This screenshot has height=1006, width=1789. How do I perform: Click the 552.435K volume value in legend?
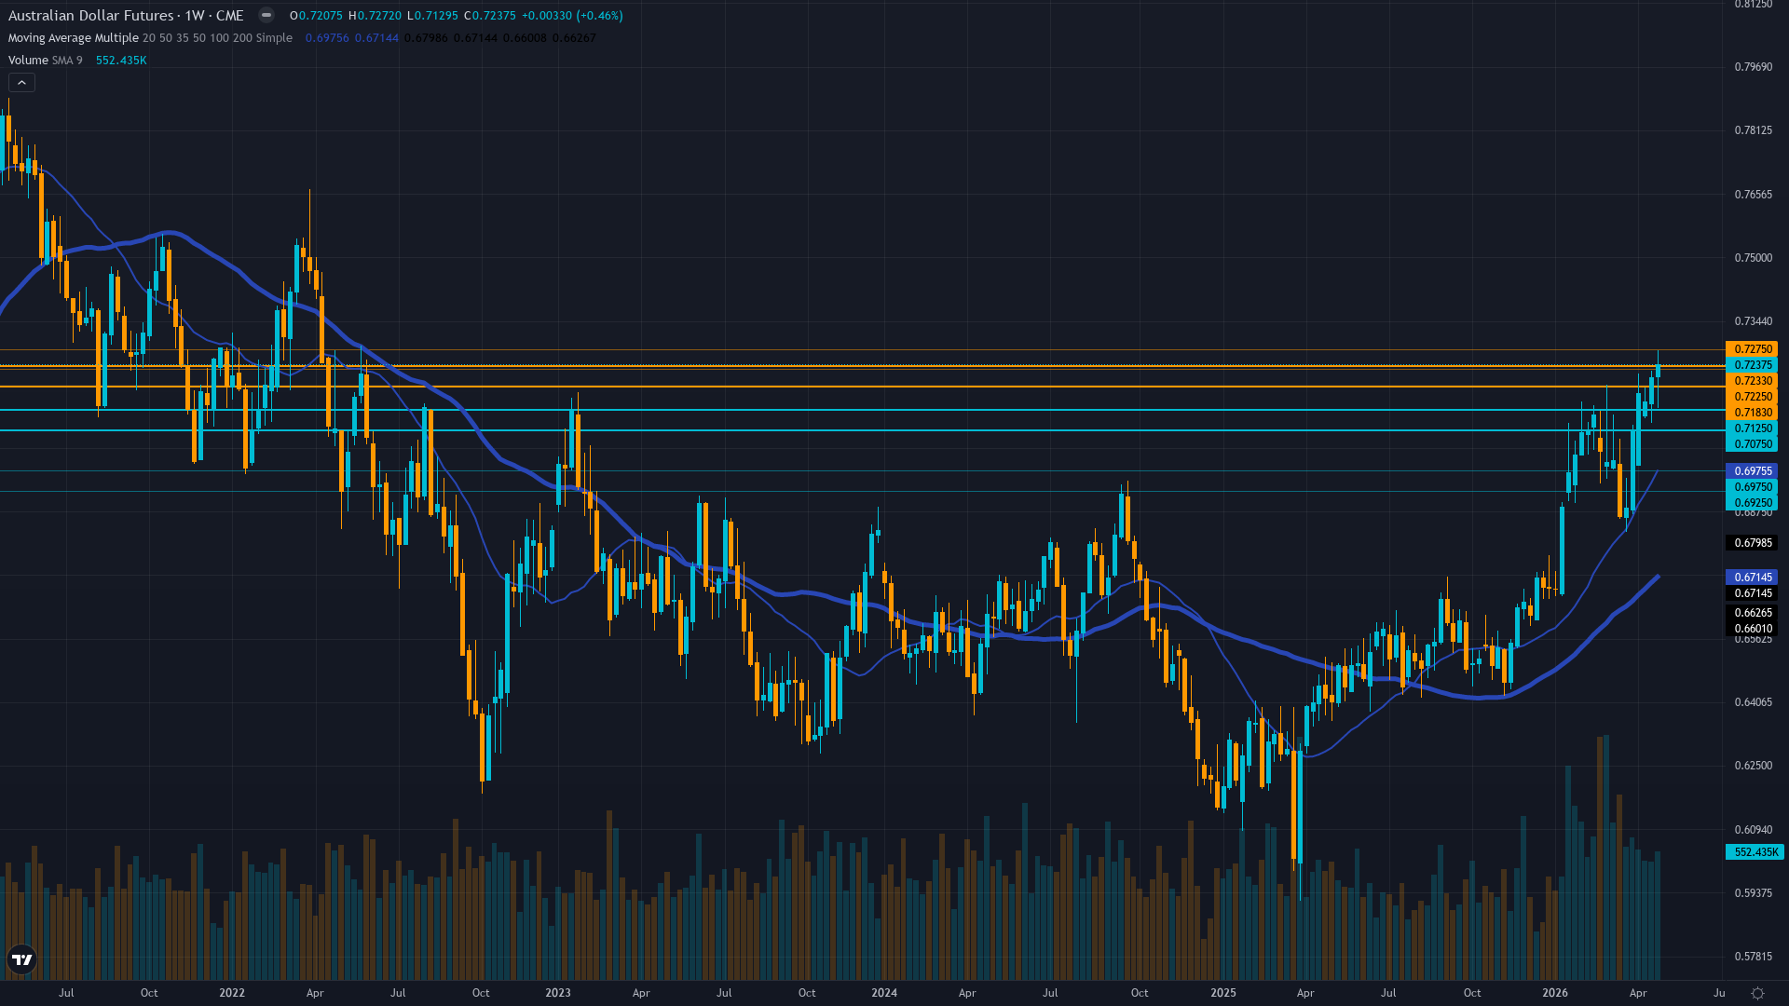121,61
